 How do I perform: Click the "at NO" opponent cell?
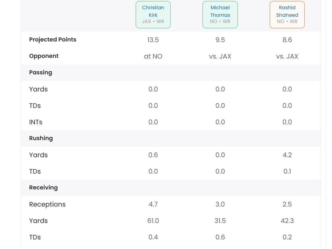[153, 56]
